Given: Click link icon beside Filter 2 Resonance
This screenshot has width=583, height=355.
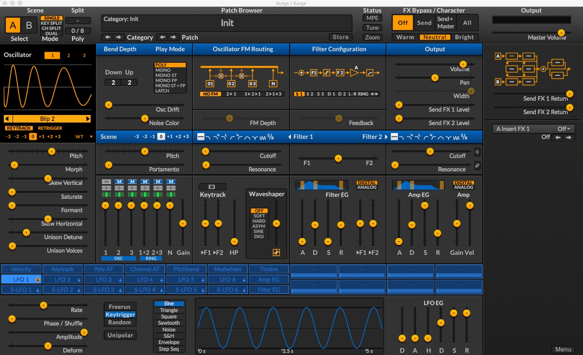Looking at the screenshot, I should click(477, 165).
